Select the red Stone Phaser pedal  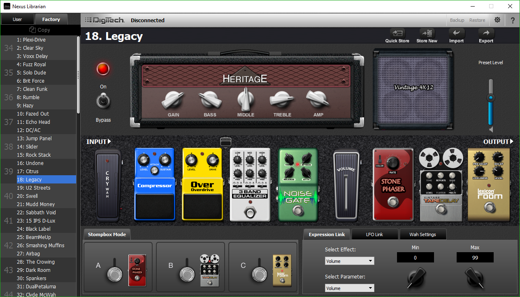(x=393, y=185)
